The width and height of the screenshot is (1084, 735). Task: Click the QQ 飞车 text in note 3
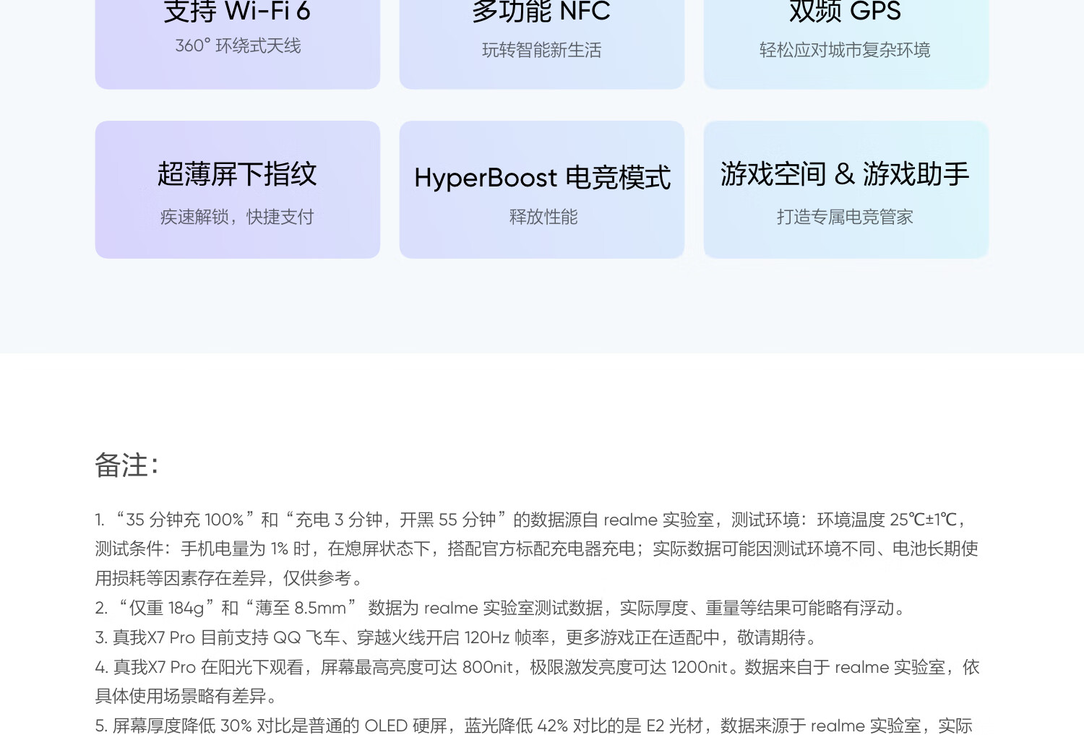[x=306, y=637]
